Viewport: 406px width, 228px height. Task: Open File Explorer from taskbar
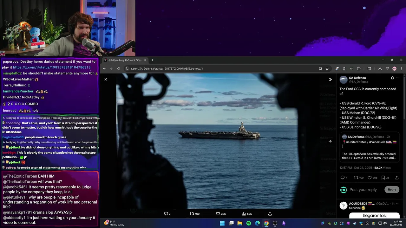coord(240,223)
